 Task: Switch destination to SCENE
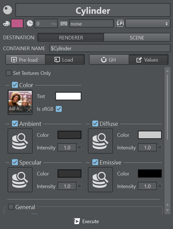click(137, 38)
